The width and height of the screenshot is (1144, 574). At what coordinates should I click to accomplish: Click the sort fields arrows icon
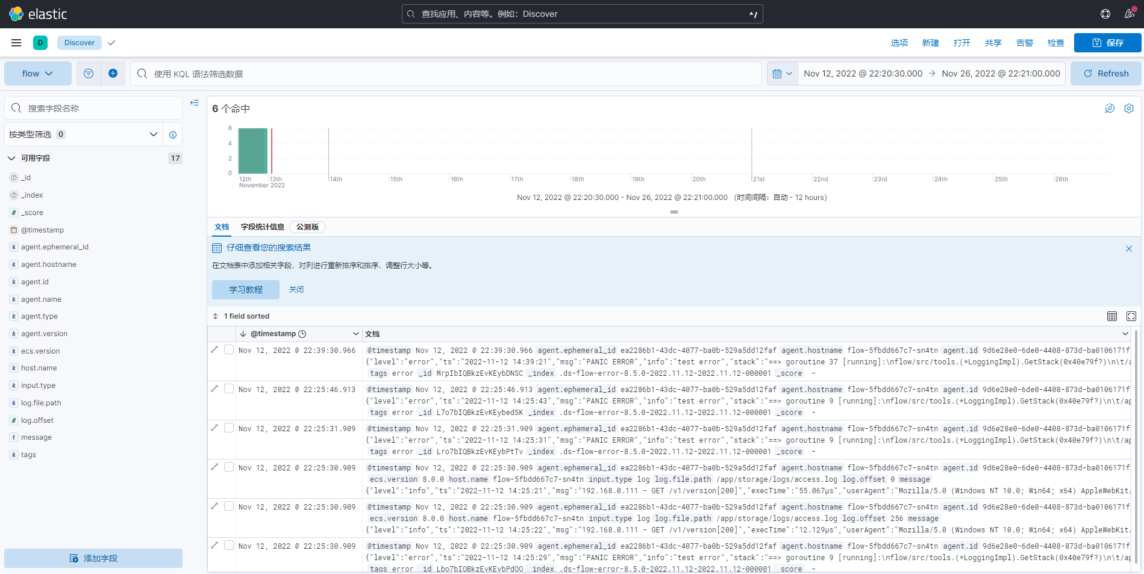216,316
